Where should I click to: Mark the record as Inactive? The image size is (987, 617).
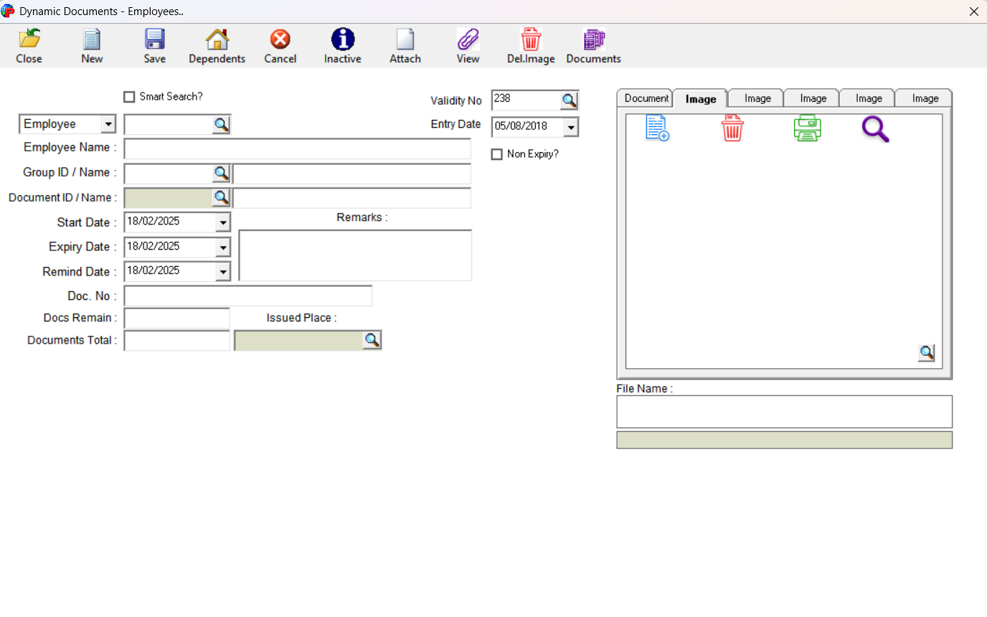coord(342,44)
